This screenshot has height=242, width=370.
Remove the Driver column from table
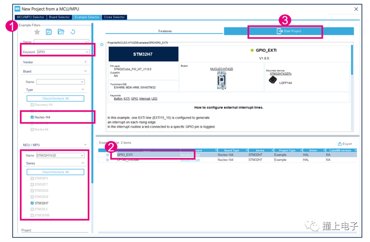click(324, 150)
